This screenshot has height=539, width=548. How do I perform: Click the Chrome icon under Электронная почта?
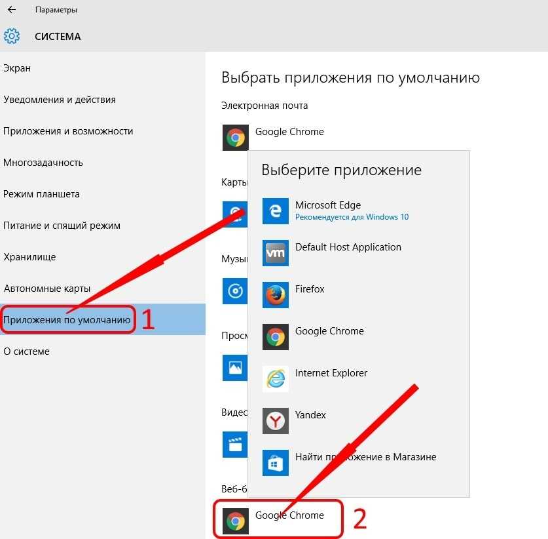(236, 138)
